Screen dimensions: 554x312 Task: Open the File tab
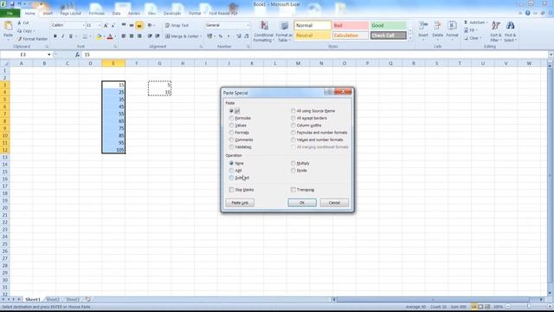pos(10,14)
